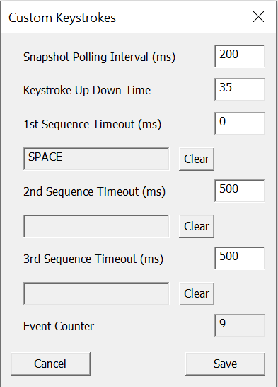Click the Keystroke Up Down Time label
The image size is (278, 387).
point(87,90)
